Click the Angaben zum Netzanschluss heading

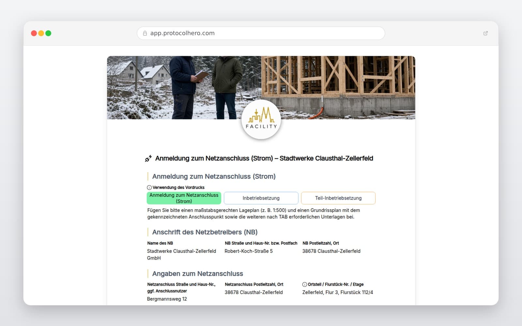[198, 274]
